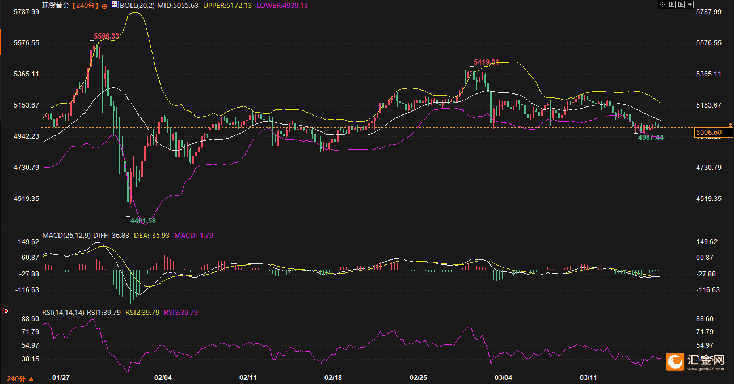734x384 pixels.
Task: Click the orange diamond marker on price axis
Action: tap(731, 125)
